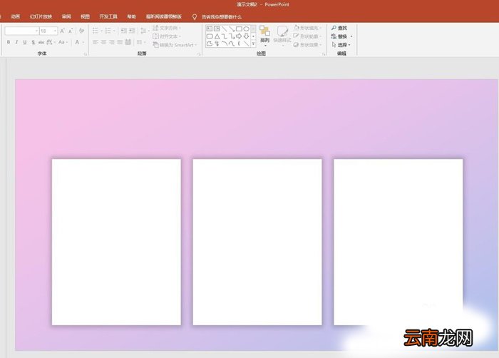Open Paragraph dialog launcher

click(199, 54)
